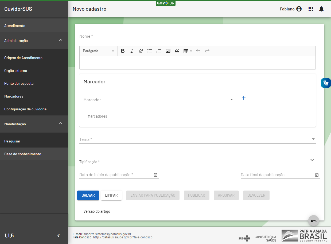Insert a numbered list
This screenshot has height=244, width=331.
pos(159,51)
